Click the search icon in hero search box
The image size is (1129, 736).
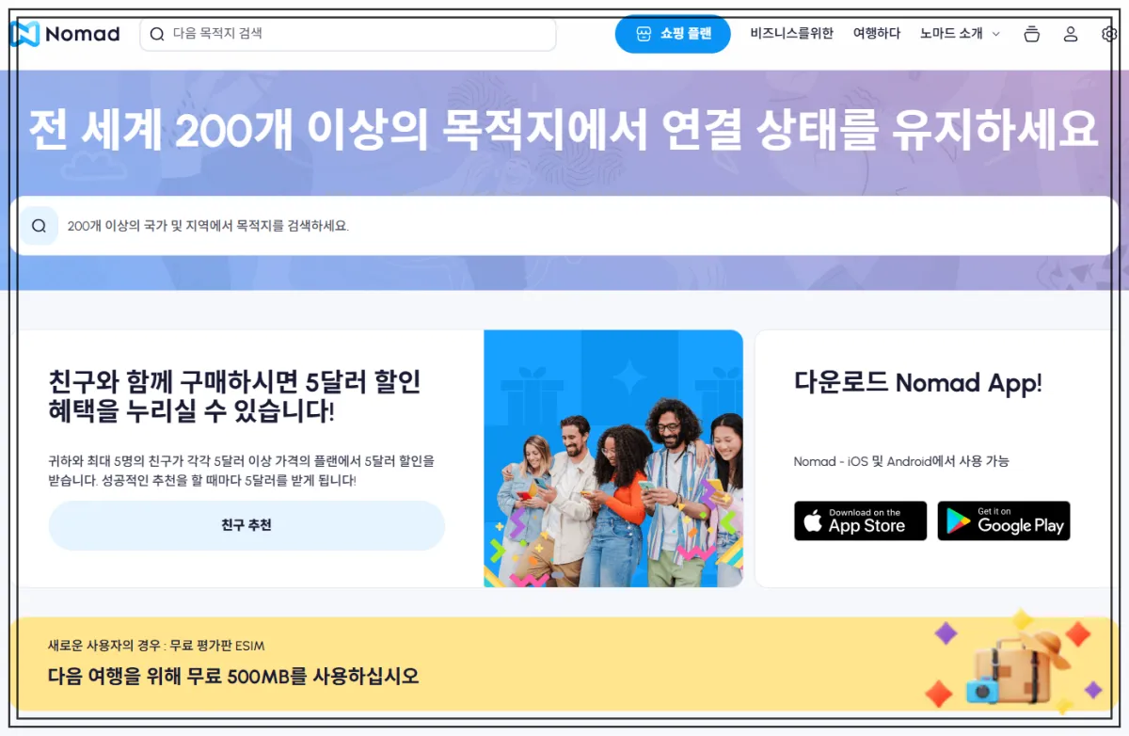click(39, 226)
